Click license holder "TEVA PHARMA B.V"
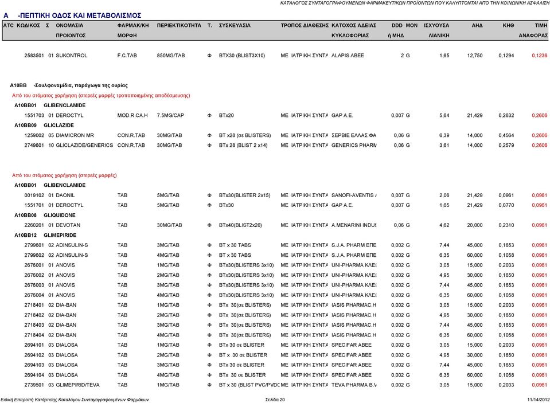 point(353,385)
